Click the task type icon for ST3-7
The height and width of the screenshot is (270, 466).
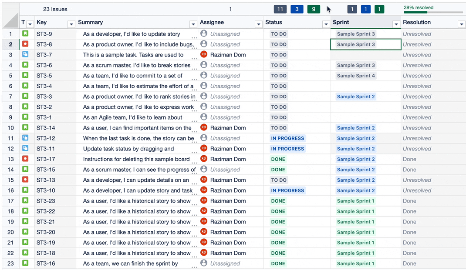(25, 54)
